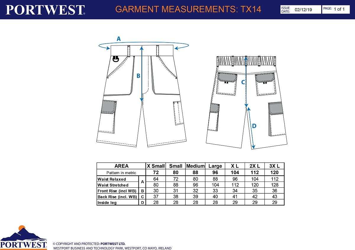Click the title 'GARMENT MEASUREMENTS: TX14'
This screenshot has height=250, width=355.
click(188, 9)
